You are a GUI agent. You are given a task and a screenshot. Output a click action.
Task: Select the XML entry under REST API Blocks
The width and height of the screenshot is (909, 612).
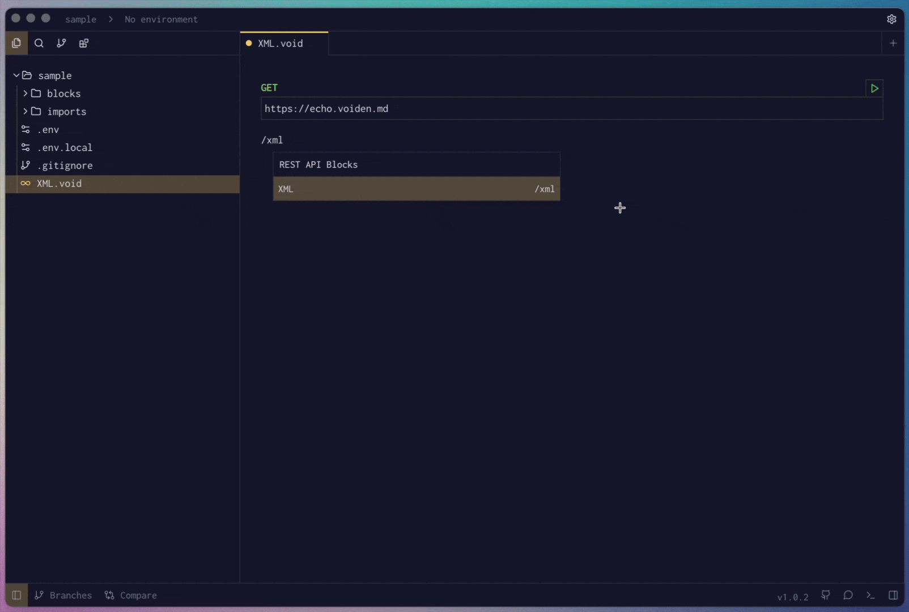417,189
